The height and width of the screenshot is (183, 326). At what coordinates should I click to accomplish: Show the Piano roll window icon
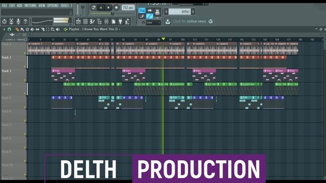click(92, 21)
